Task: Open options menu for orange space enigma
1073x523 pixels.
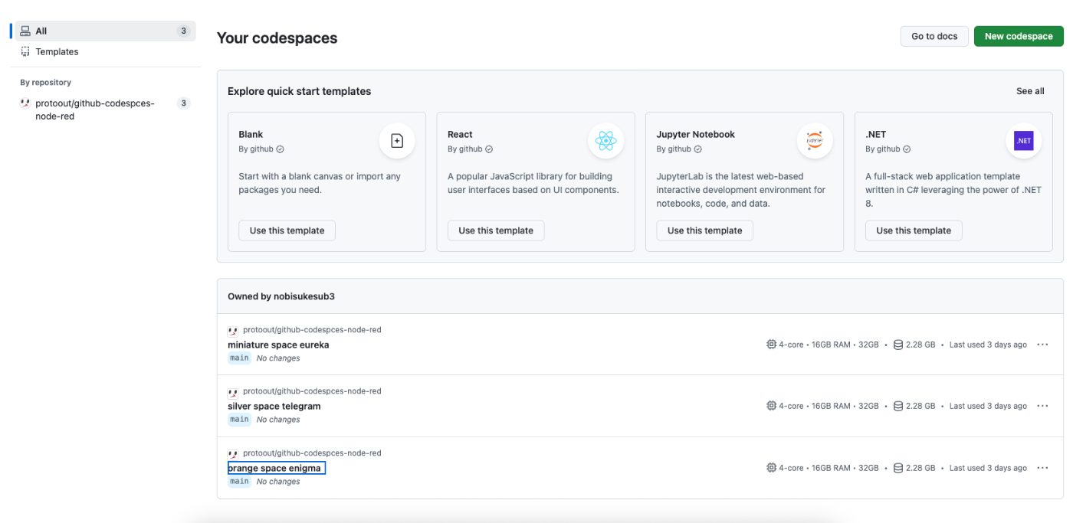Action: (x=1042, y=468)
